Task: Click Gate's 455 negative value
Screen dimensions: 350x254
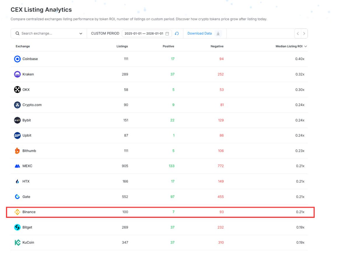Action: [x=220, y=197]
